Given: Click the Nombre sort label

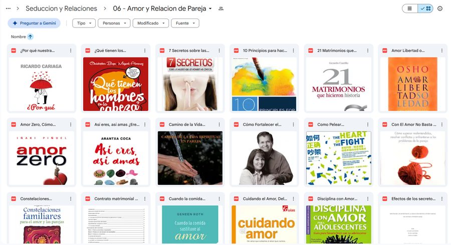Looking at the screenshot, I should coord(19,36).
